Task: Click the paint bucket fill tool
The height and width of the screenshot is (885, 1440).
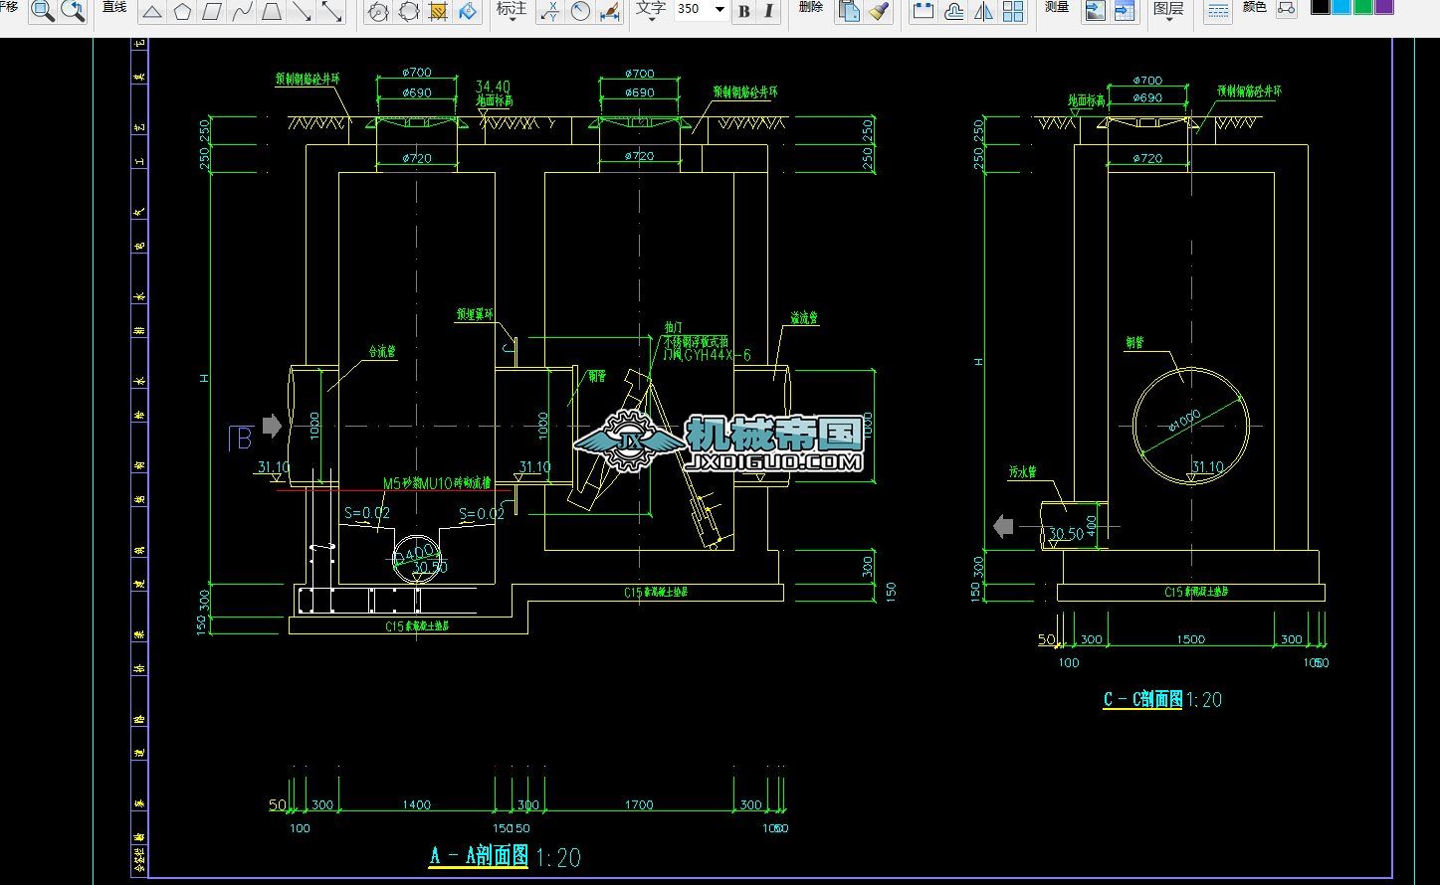Action: tap(467, 12)
